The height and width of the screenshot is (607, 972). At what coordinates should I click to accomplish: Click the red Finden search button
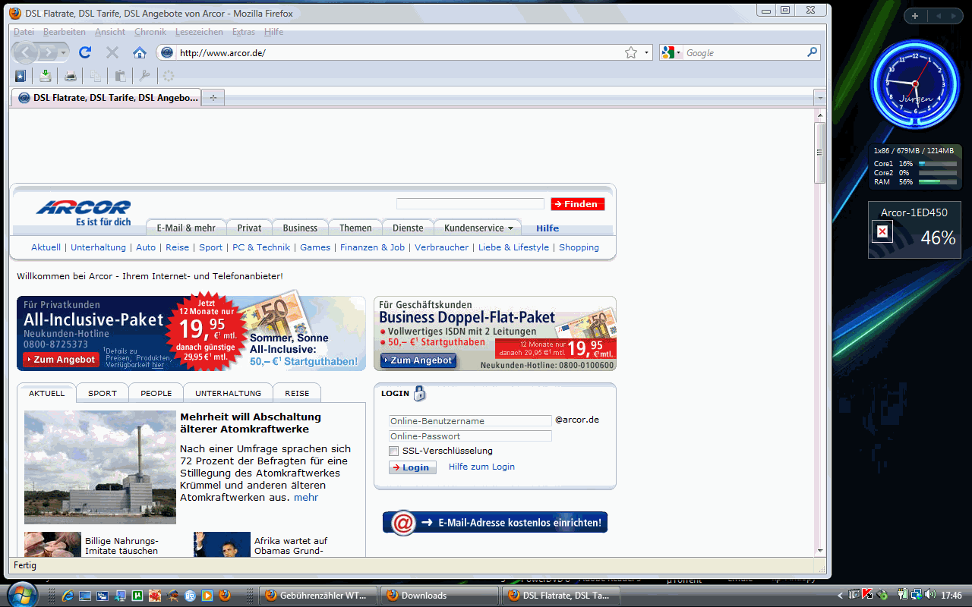pyautogui.click(x=578, y=204)
